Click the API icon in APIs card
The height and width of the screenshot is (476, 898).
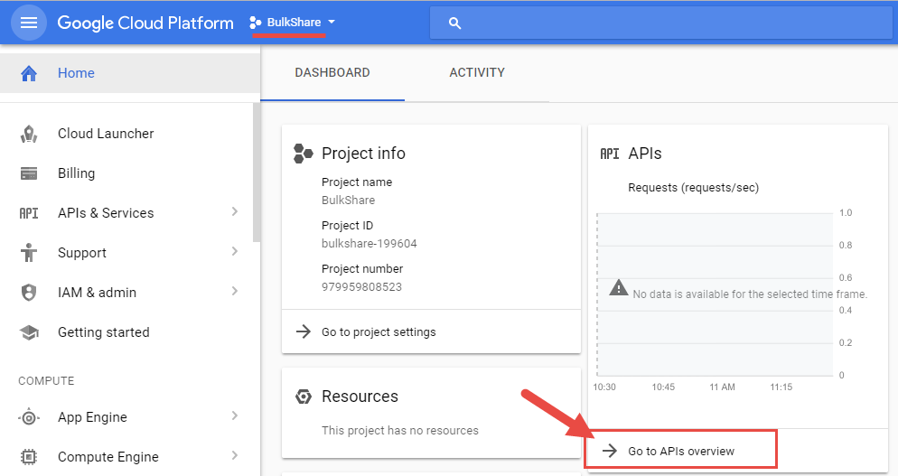click(609, 154)
